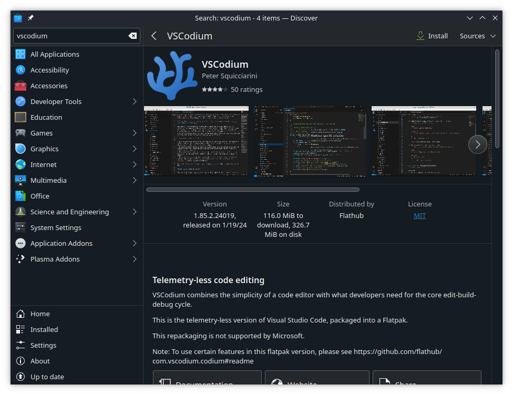This screenshot has width=513, height=395.
Task: Open the Accessibility category
Action: tap(77, 70)
